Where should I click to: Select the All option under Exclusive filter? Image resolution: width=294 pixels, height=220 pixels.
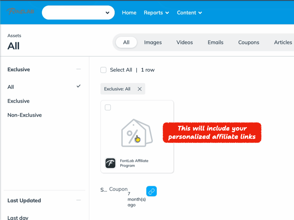[10, 87]
